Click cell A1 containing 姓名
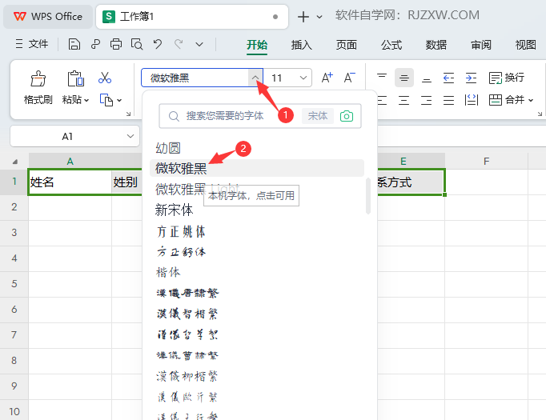The width and height of the screenshot is (546, 420). pos(70,182)
